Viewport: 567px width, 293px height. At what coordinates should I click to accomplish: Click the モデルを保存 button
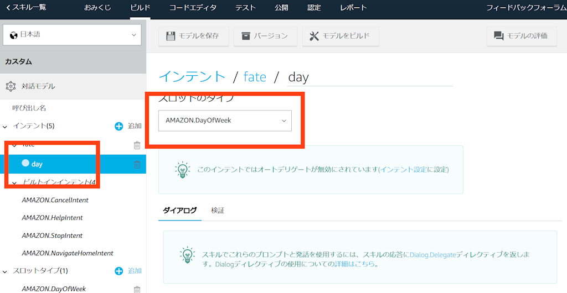pyautogui.click(x=193, y=36)
